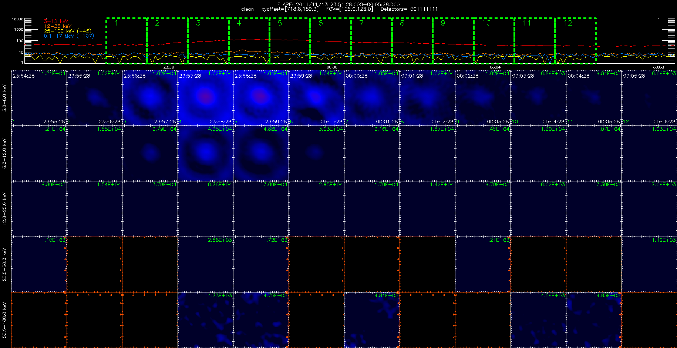
Task: Select interval 4 marker in the light curve
Action: [x=239, y=23]
